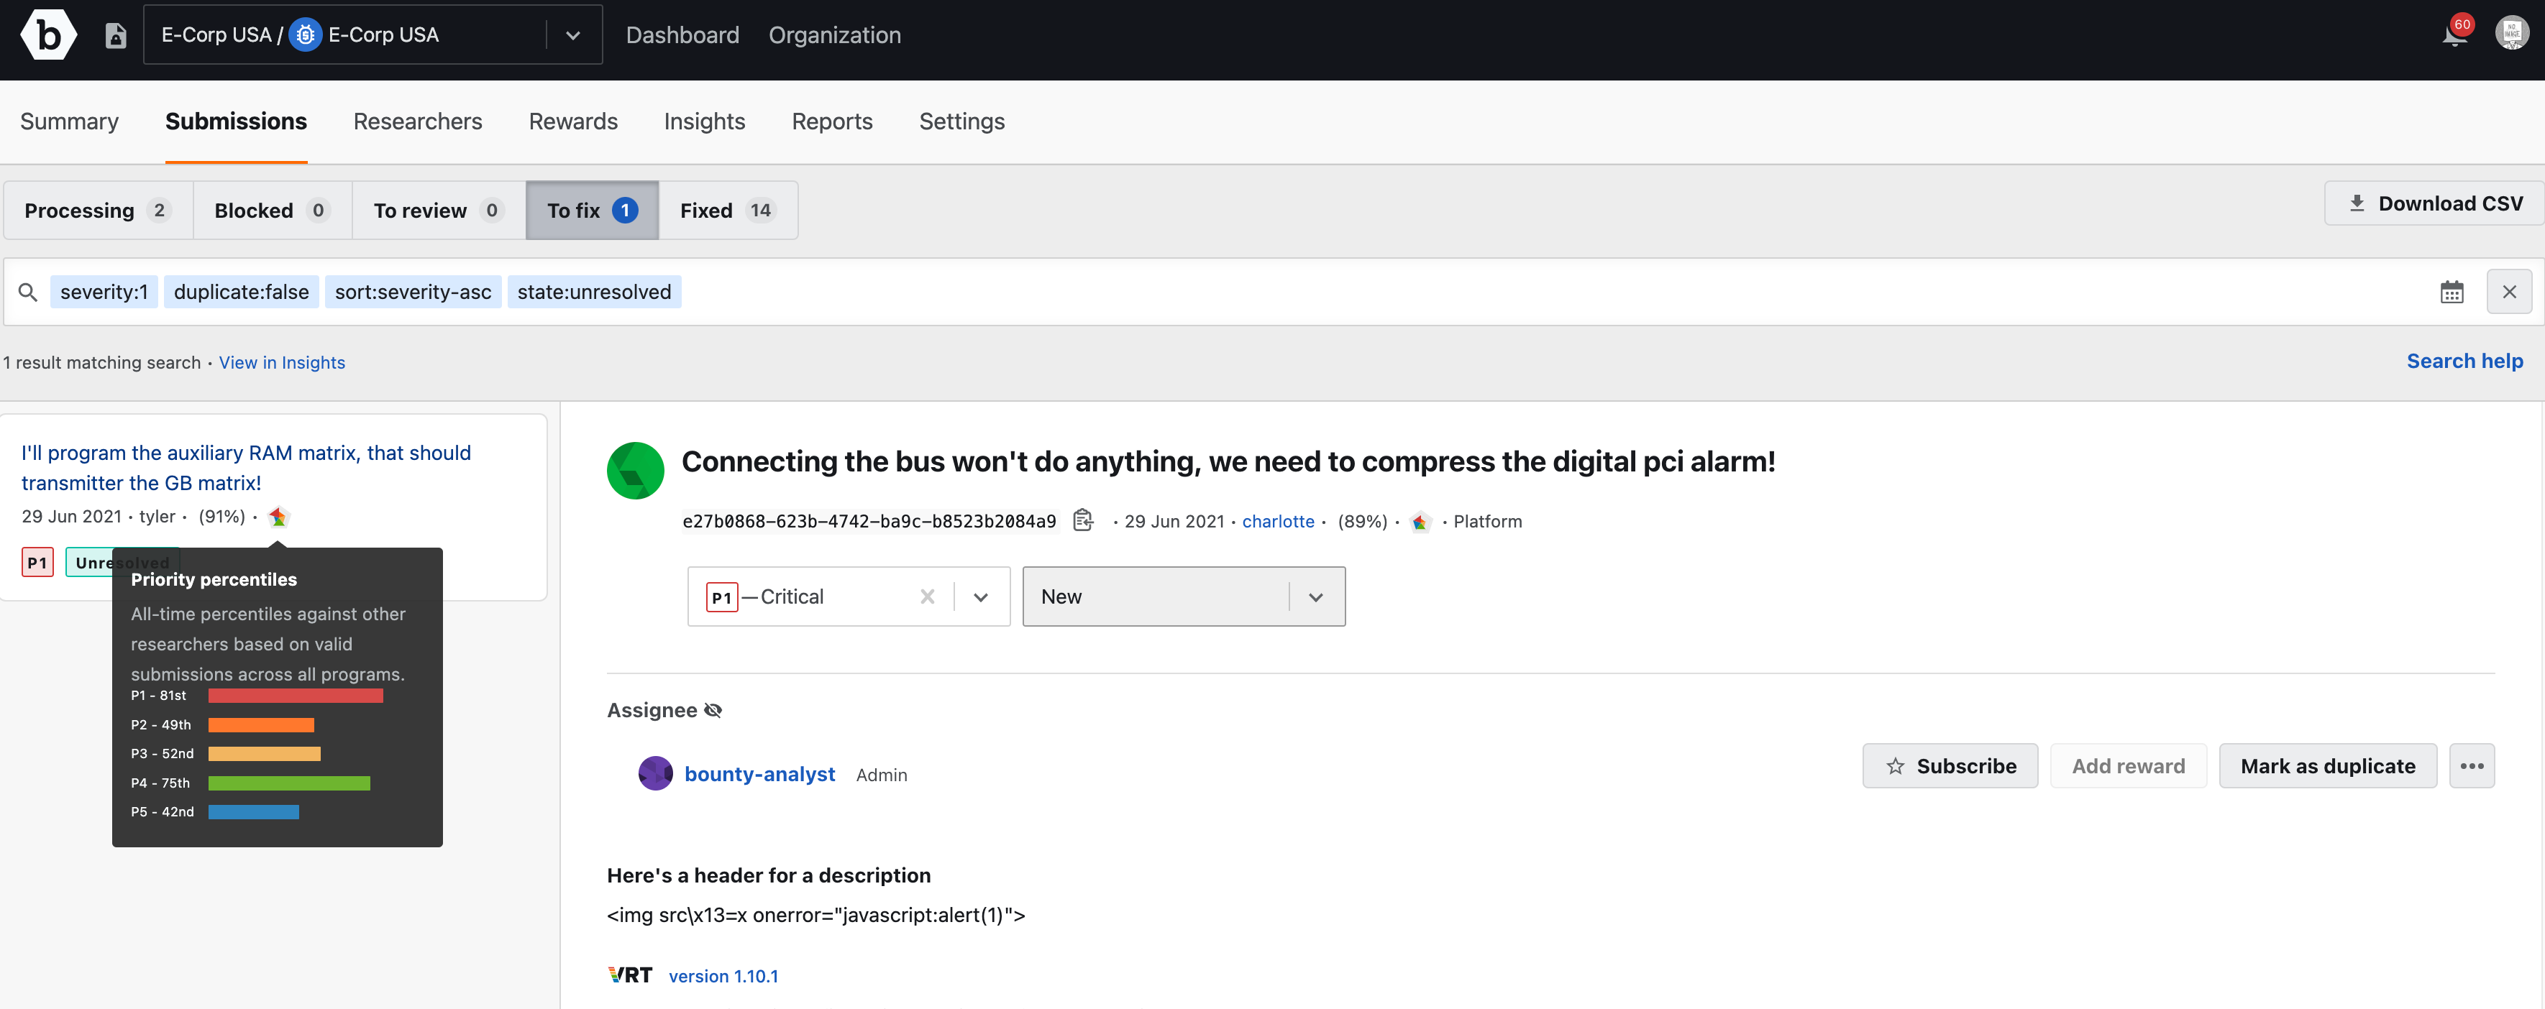The height and width of the screenshot is (1009, 2545).
Task: Switch to the Insights tab
Action: tap(705, 121)
